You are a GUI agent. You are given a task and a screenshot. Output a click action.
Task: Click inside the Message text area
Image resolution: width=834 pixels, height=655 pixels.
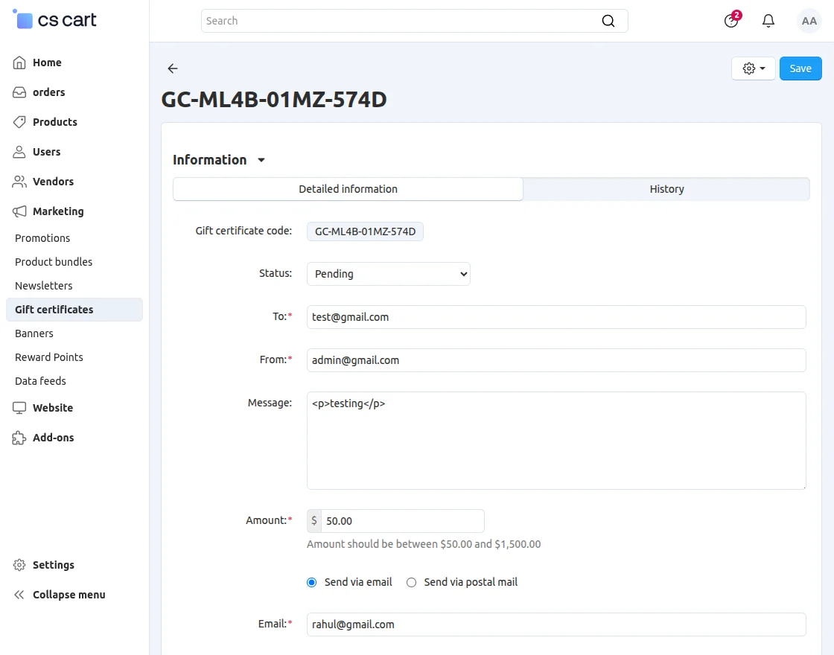[x=556, y=441]
